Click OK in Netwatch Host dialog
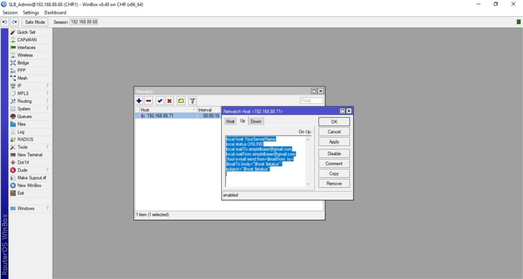 334,122
